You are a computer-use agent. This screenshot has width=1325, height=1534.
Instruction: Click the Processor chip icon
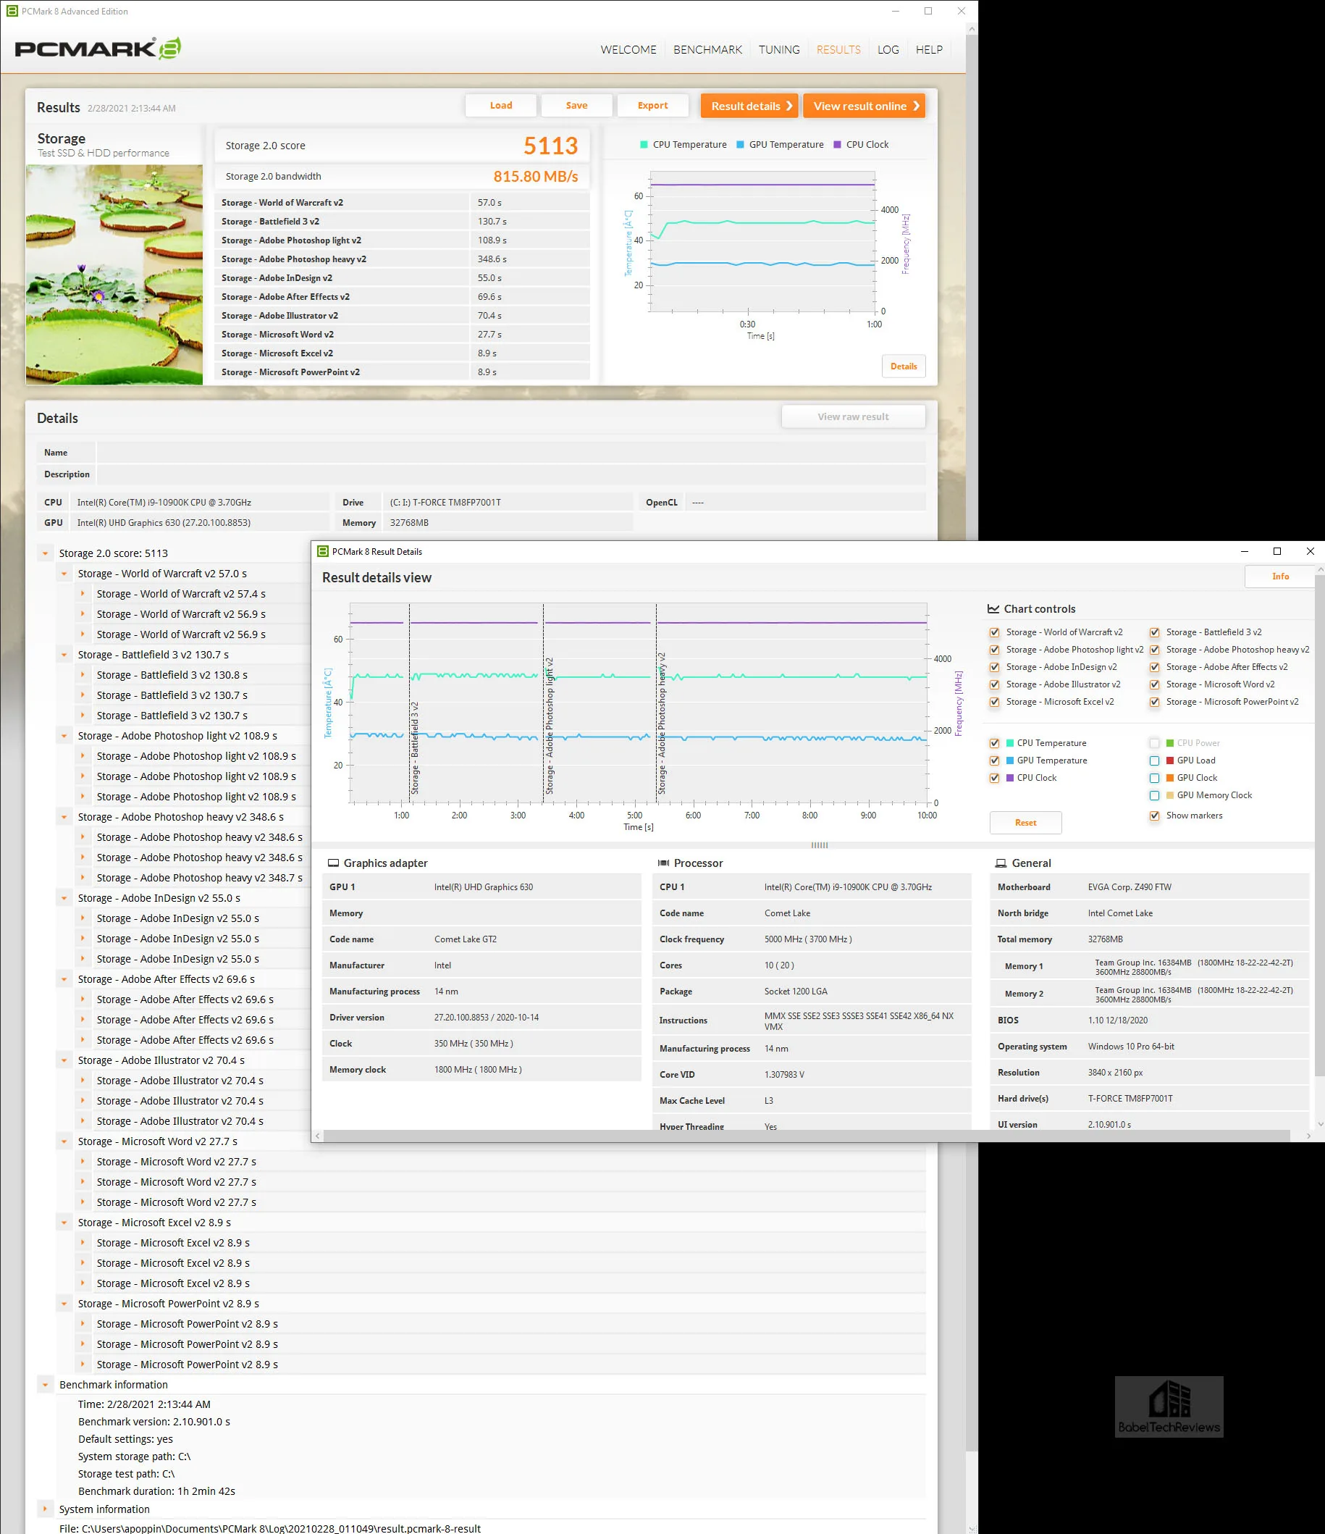(664, 863)
